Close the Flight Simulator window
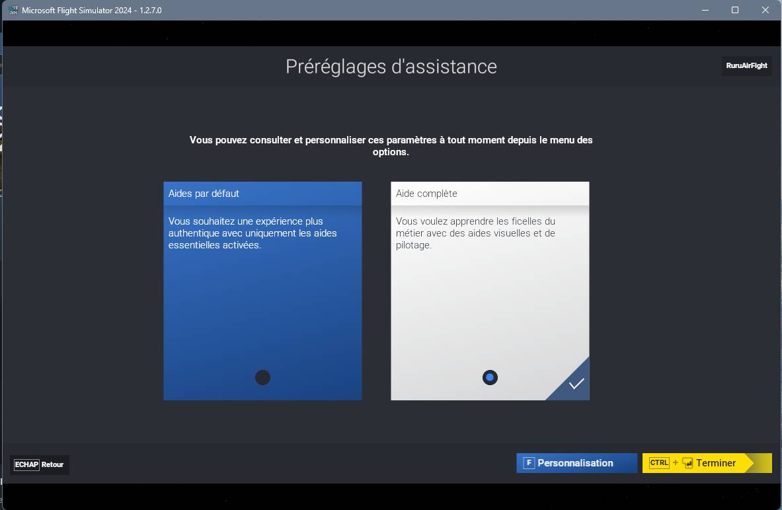 [765, 10]
